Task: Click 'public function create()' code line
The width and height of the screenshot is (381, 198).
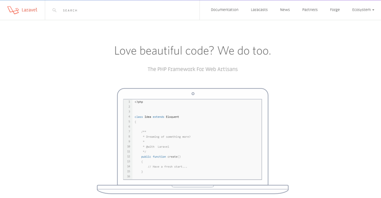Action: pos(161,157)
